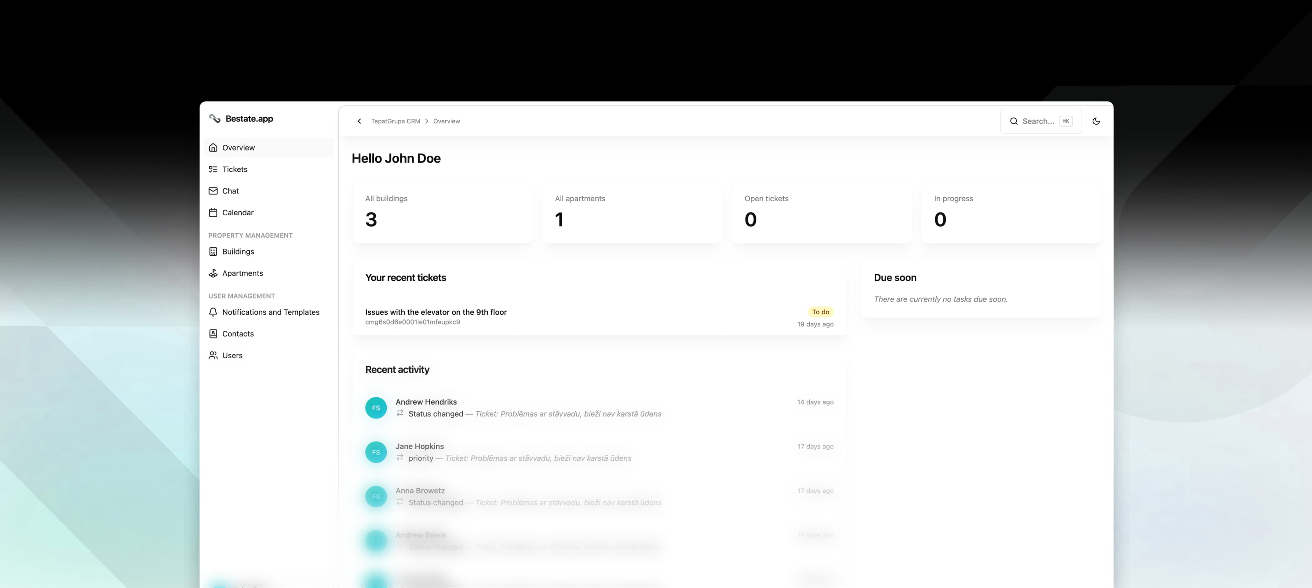Click TepatGrupa CRM breadcrumb link
Screen dimensions: 1312x588
(x=395, y=121)
